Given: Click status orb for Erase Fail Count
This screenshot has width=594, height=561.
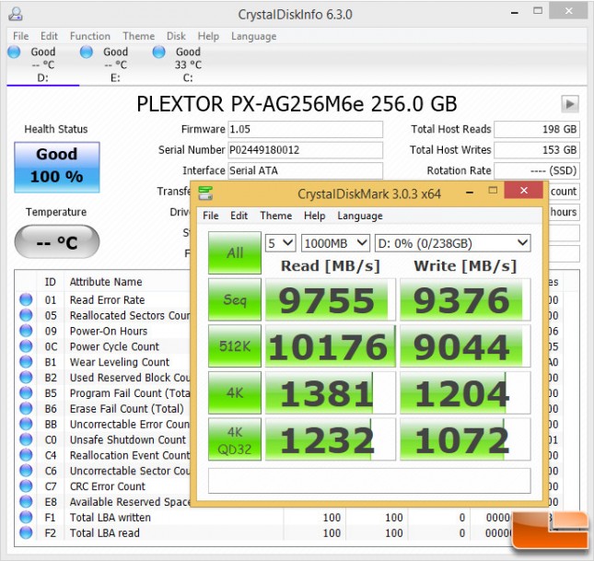Looking at the screenshot, I should pyautogui.click(x=26, y=408).
